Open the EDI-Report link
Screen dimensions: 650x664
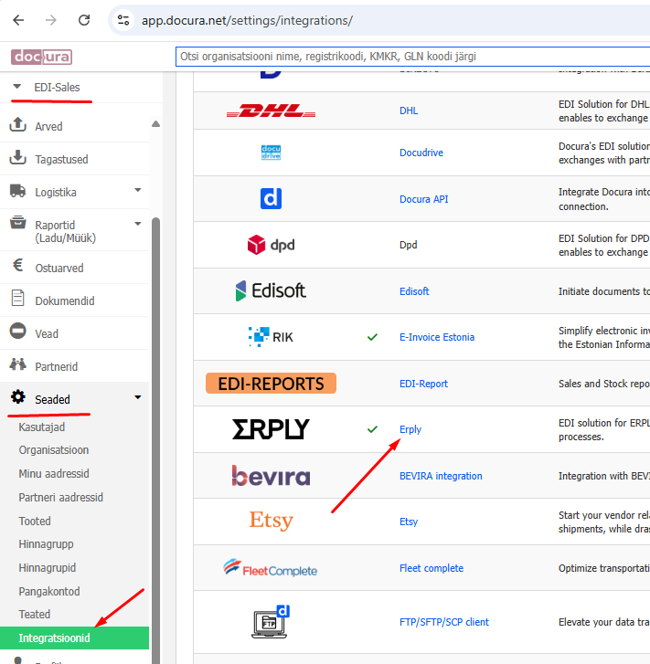423,385
